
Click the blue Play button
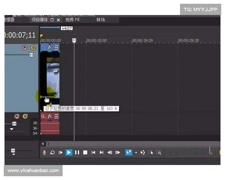pyautogui.click(x=69, y=152)
